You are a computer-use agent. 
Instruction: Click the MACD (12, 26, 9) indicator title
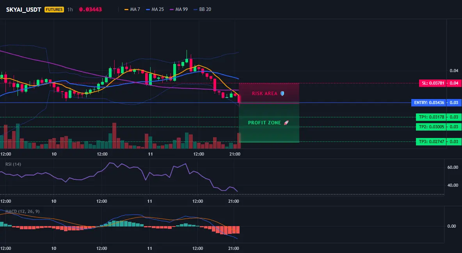coord(22,211)
